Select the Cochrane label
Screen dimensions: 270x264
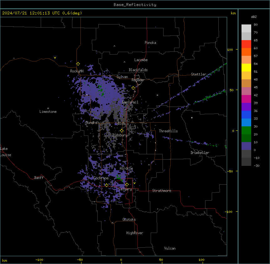(x=101, y=178)
